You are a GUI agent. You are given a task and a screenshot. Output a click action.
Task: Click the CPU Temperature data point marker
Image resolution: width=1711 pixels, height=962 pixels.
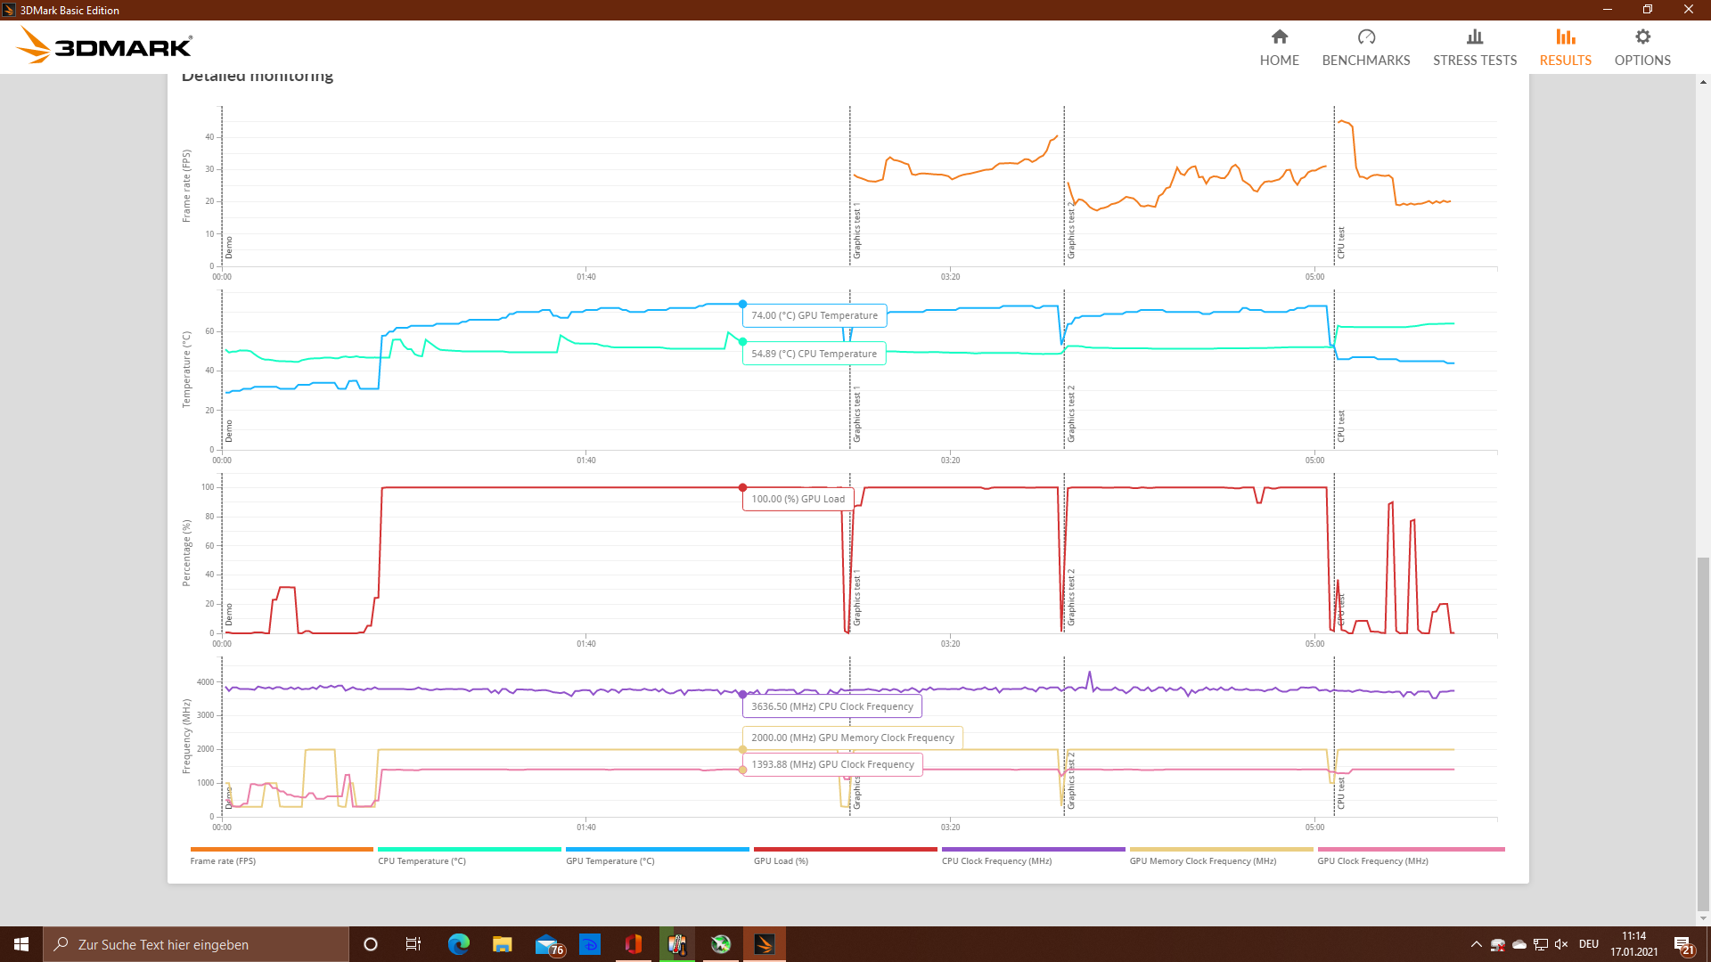(x=742, y=341)
